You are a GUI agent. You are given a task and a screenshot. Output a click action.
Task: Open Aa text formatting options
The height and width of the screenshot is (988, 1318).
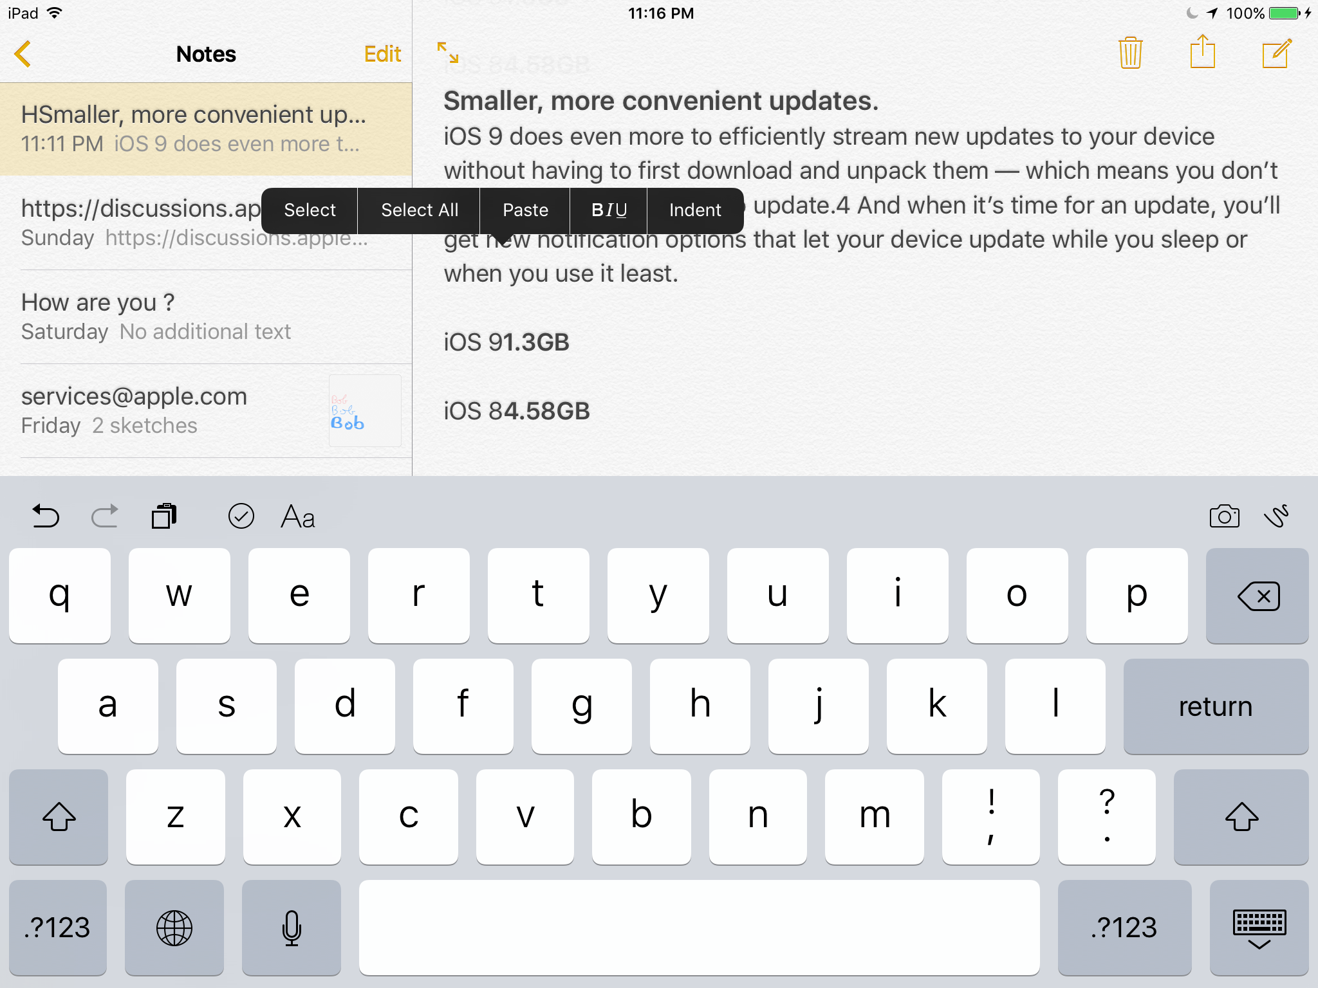point(298,517)
